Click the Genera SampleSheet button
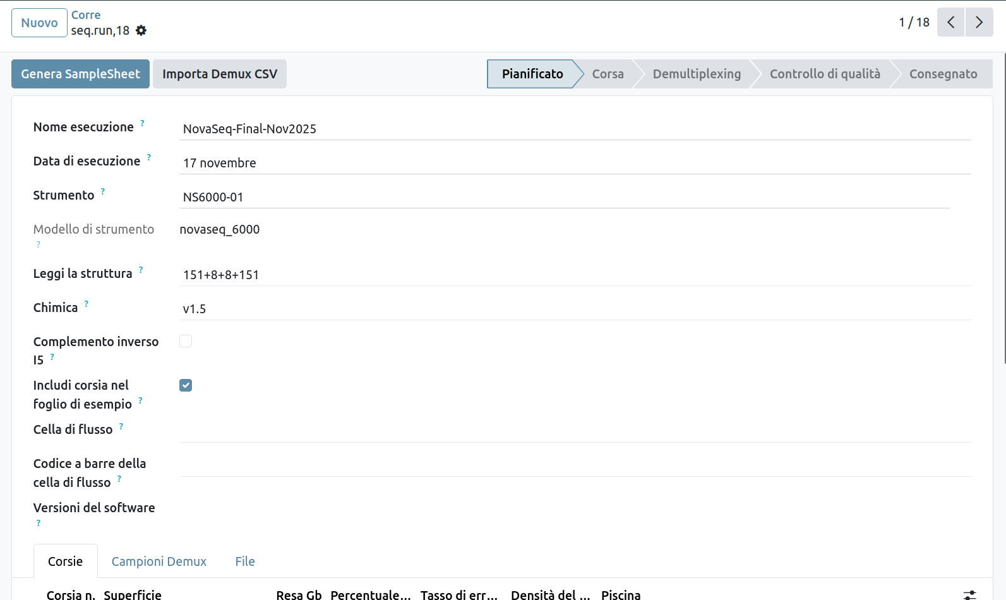The image size is (1006, 600). [80, 74]
